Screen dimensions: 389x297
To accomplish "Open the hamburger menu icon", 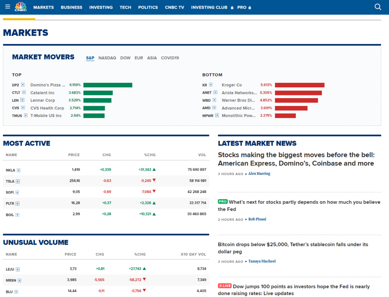I will 8,6.
